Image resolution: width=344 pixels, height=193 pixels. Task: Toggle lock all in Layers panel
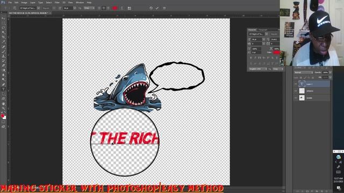coord(313,78)
